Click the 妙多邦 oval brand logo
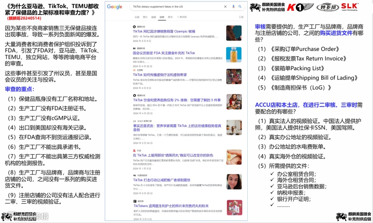 (x=327, y=8)
